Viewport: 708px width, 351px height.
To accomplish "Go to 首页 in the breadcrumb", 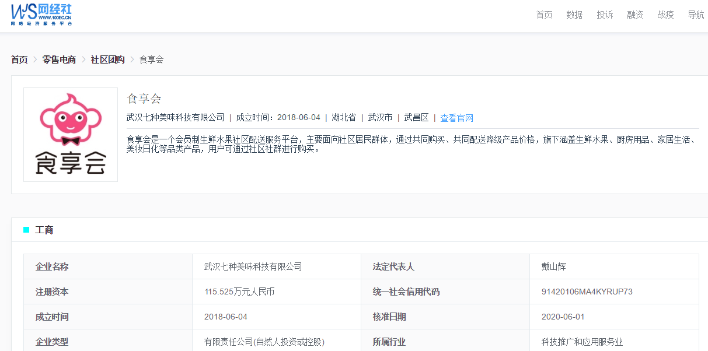I will (x=19, y=59).
